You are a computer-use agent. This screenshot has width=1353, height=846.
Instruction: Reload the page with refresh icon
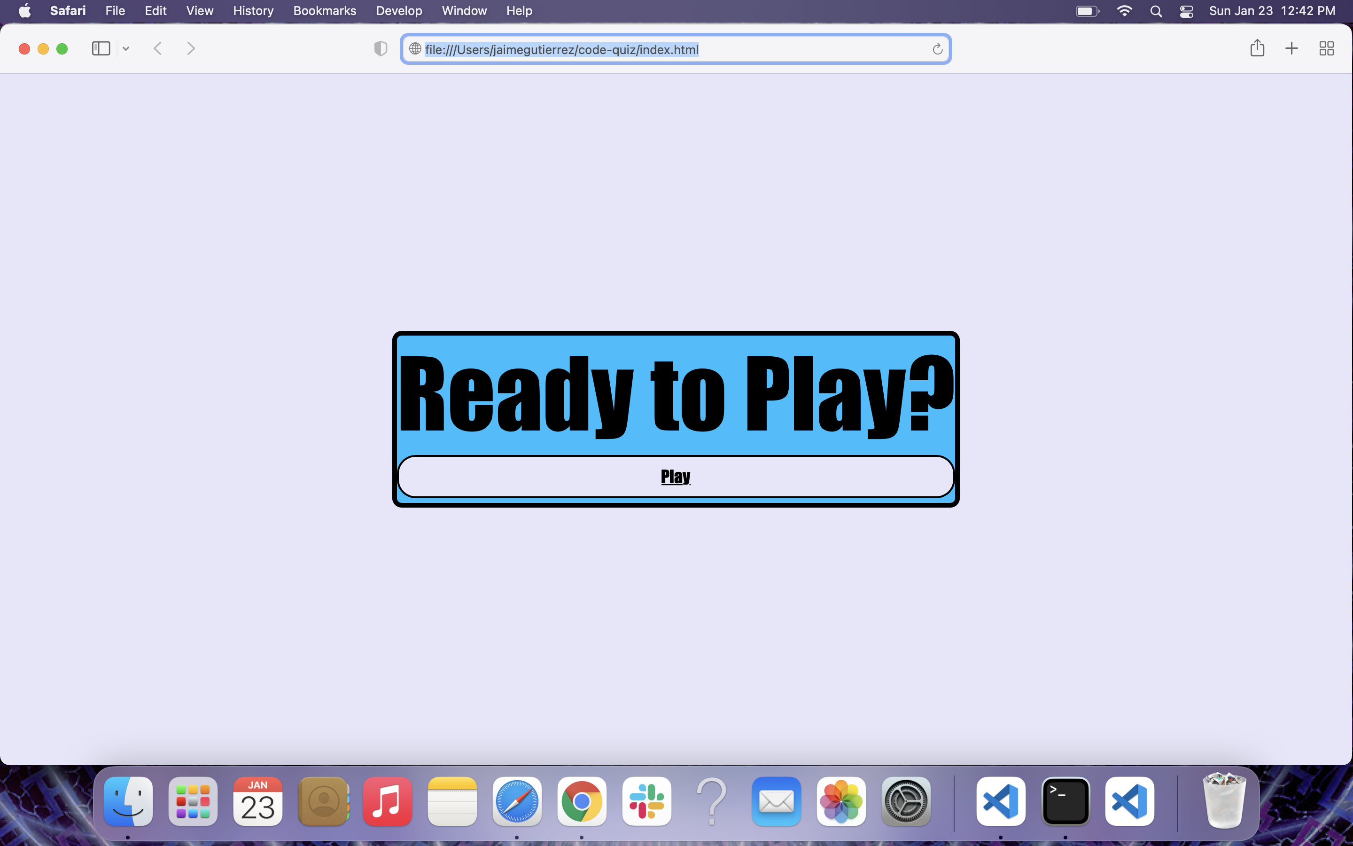(x=937, y=49)
